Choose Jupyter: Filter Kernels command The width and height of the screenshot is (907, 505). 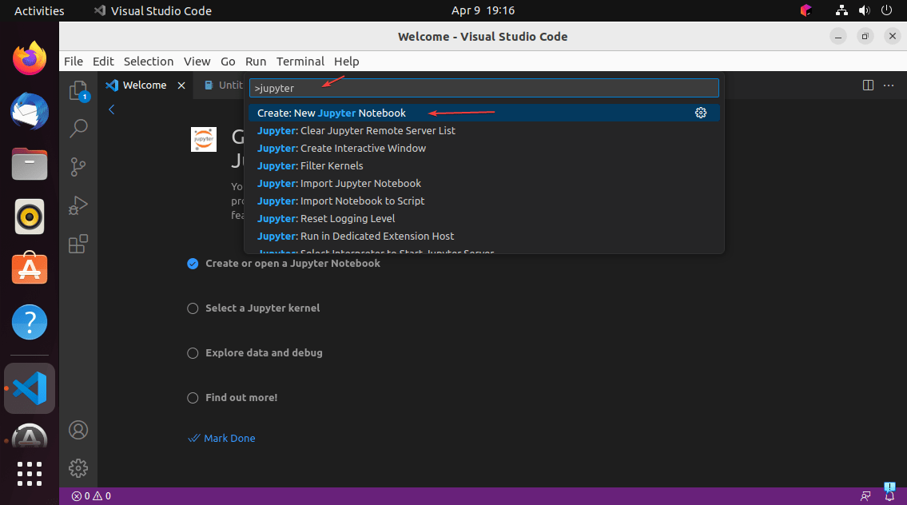(x=484, y=166)
